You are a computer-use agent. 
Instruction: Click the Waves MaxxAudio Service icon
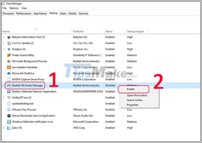pyautogui.click(x=9, y=116)
